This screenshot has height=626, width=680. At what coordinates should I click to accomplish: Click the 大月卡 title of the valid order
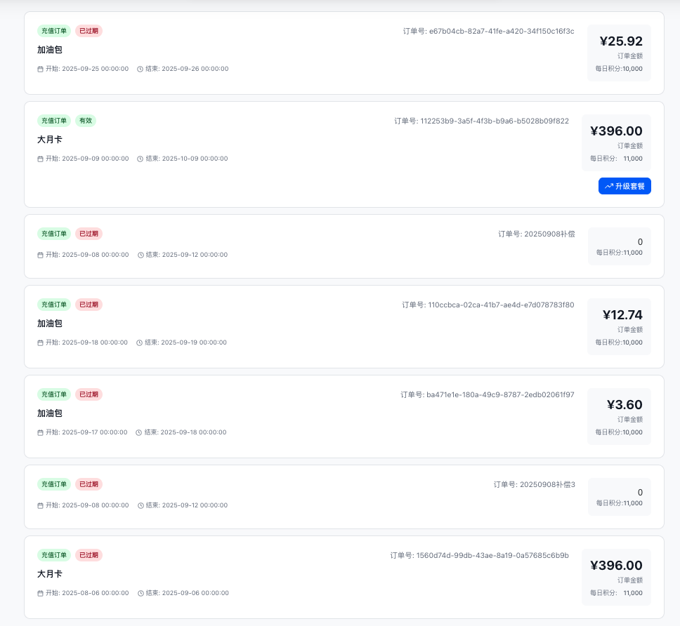(50, 140)
